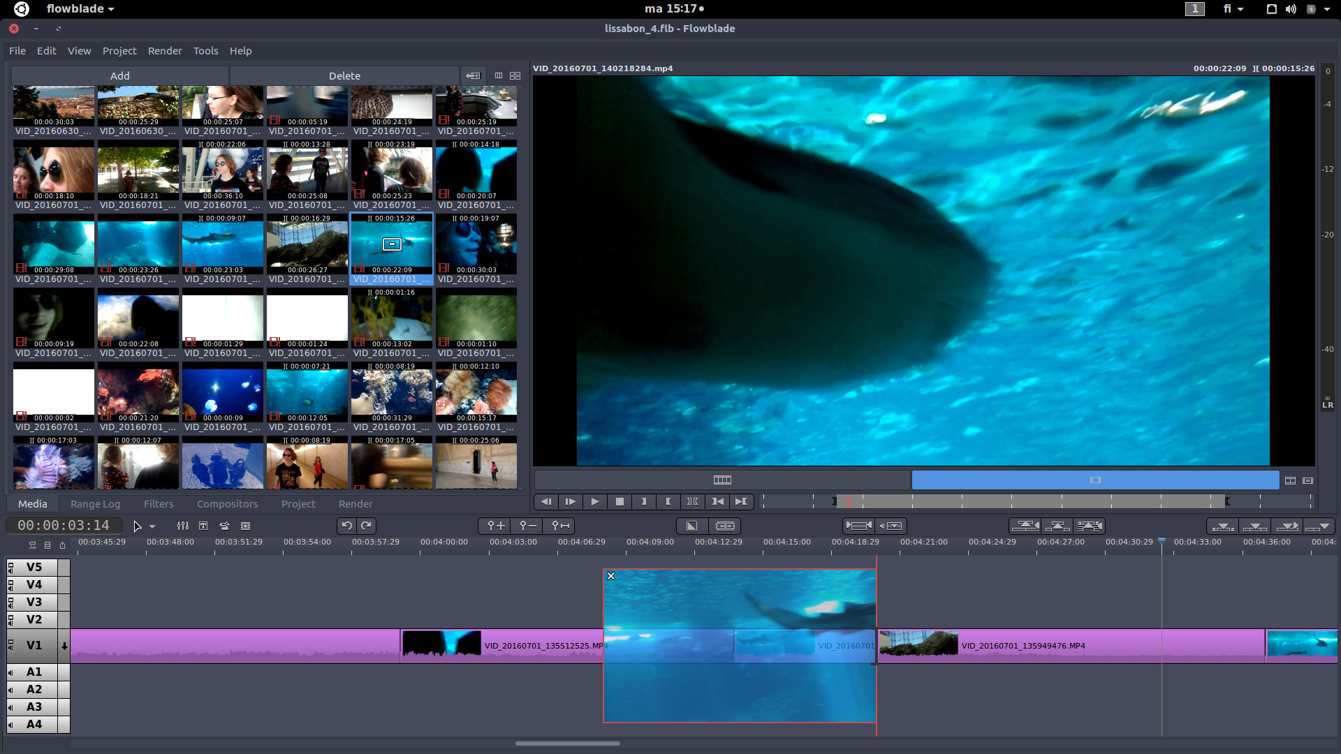
Task: Switch monitor to clip display
Action: tap(1095, 480)
